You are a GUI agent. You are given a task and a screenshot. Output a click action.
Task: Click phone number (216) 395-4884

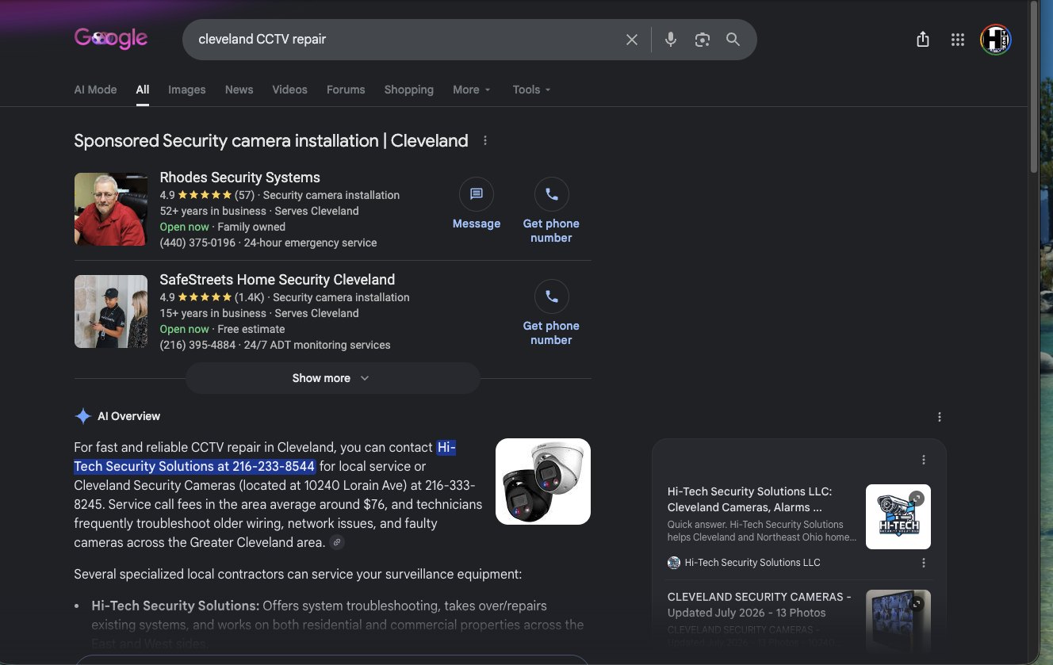(x=197, y=345)
